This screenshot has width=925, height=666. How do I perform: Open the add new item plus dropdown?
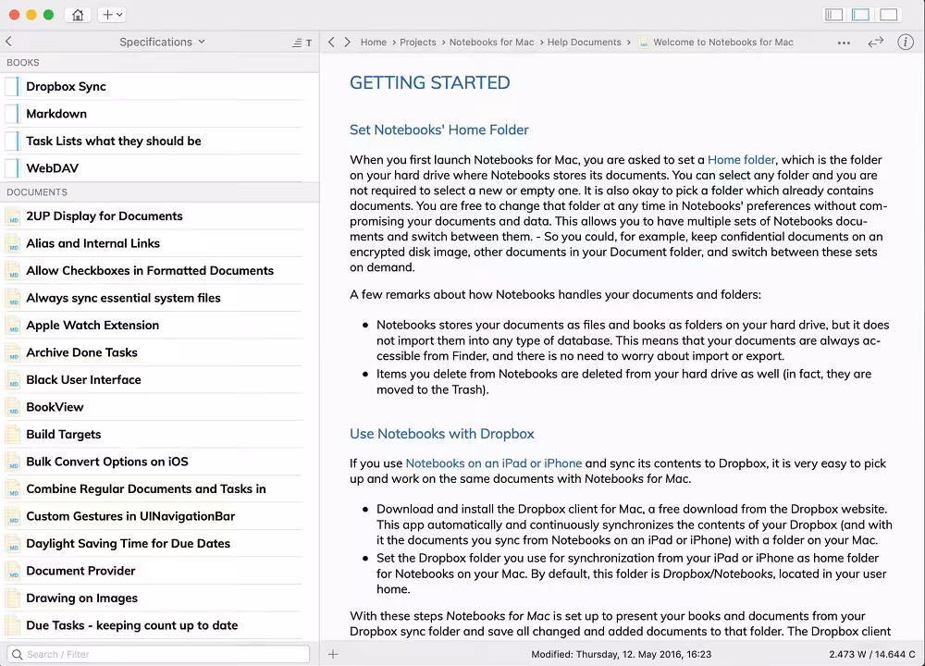[112, 15]
